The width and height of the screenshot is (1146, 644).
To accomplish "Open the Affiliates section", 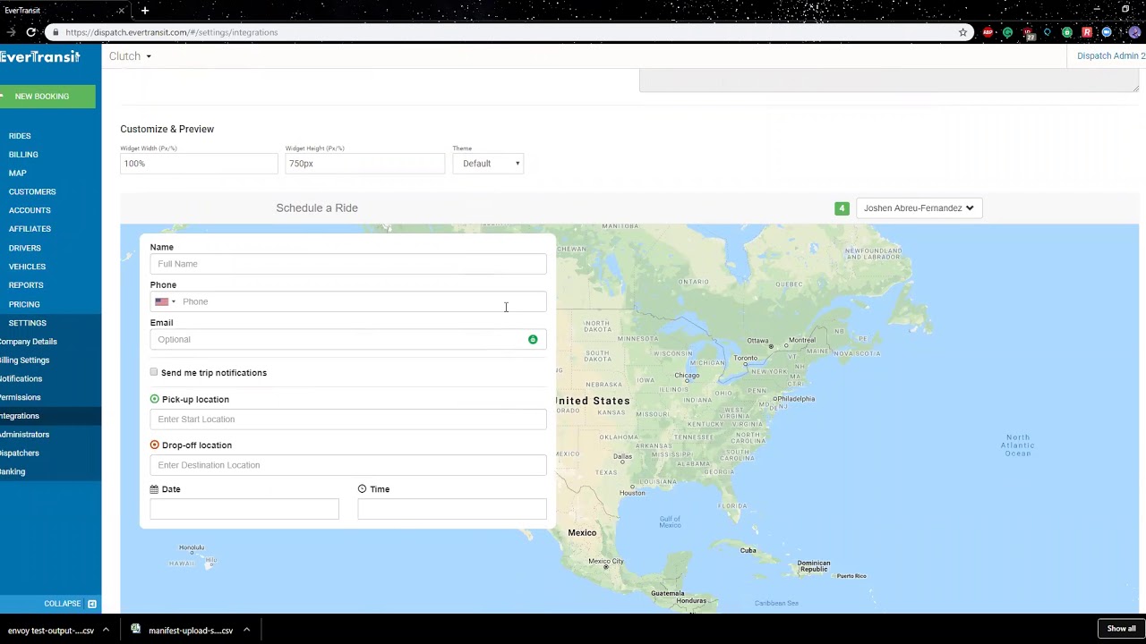I will (30, 229).
